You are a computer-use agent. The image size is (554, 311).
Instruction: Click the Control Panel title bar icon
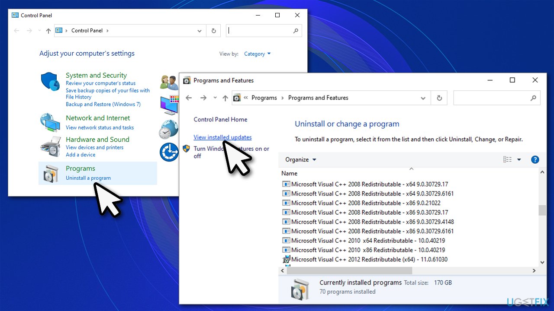pos(15,15)
